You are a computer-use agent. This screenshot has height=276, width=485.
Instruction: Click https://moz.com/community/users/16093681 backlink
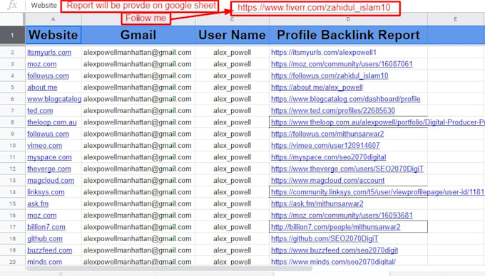pos(342,216)
